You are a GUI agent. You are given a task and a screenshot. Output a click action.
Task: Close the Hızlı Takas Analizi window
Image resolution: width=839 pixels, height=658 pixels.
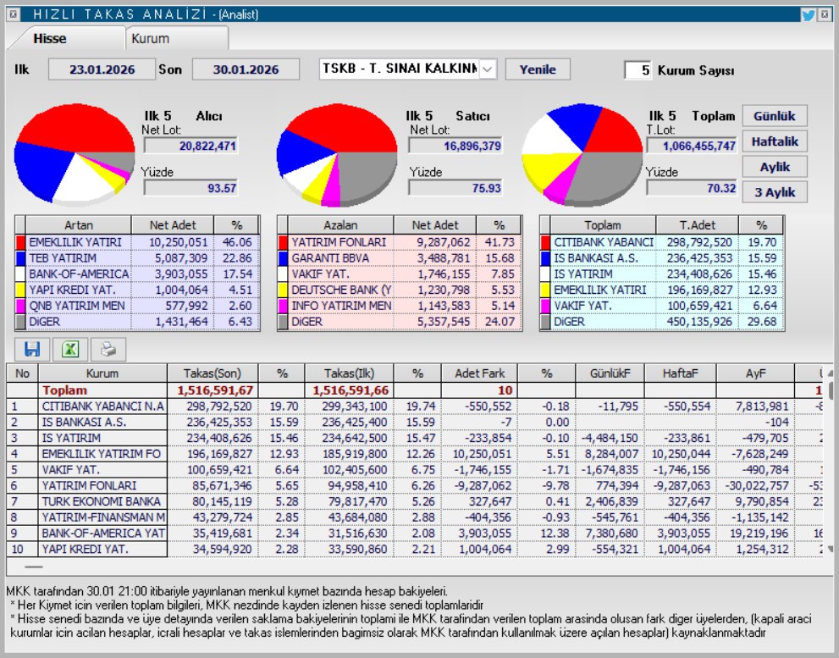click(825, 14)
